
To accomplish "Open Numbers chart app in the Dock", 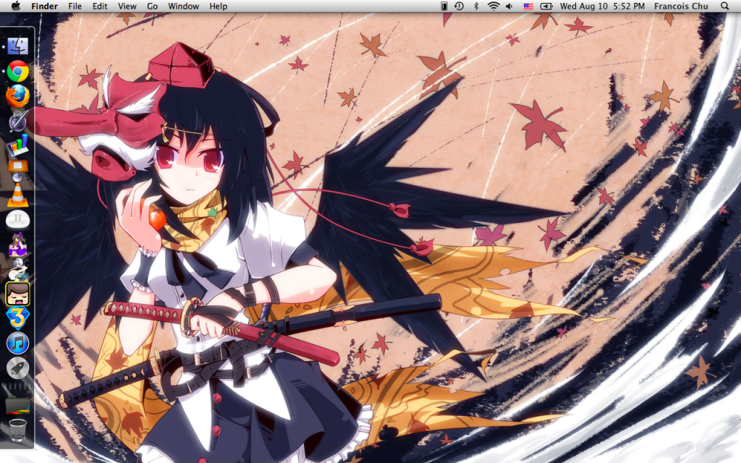I will coord(18,145).
